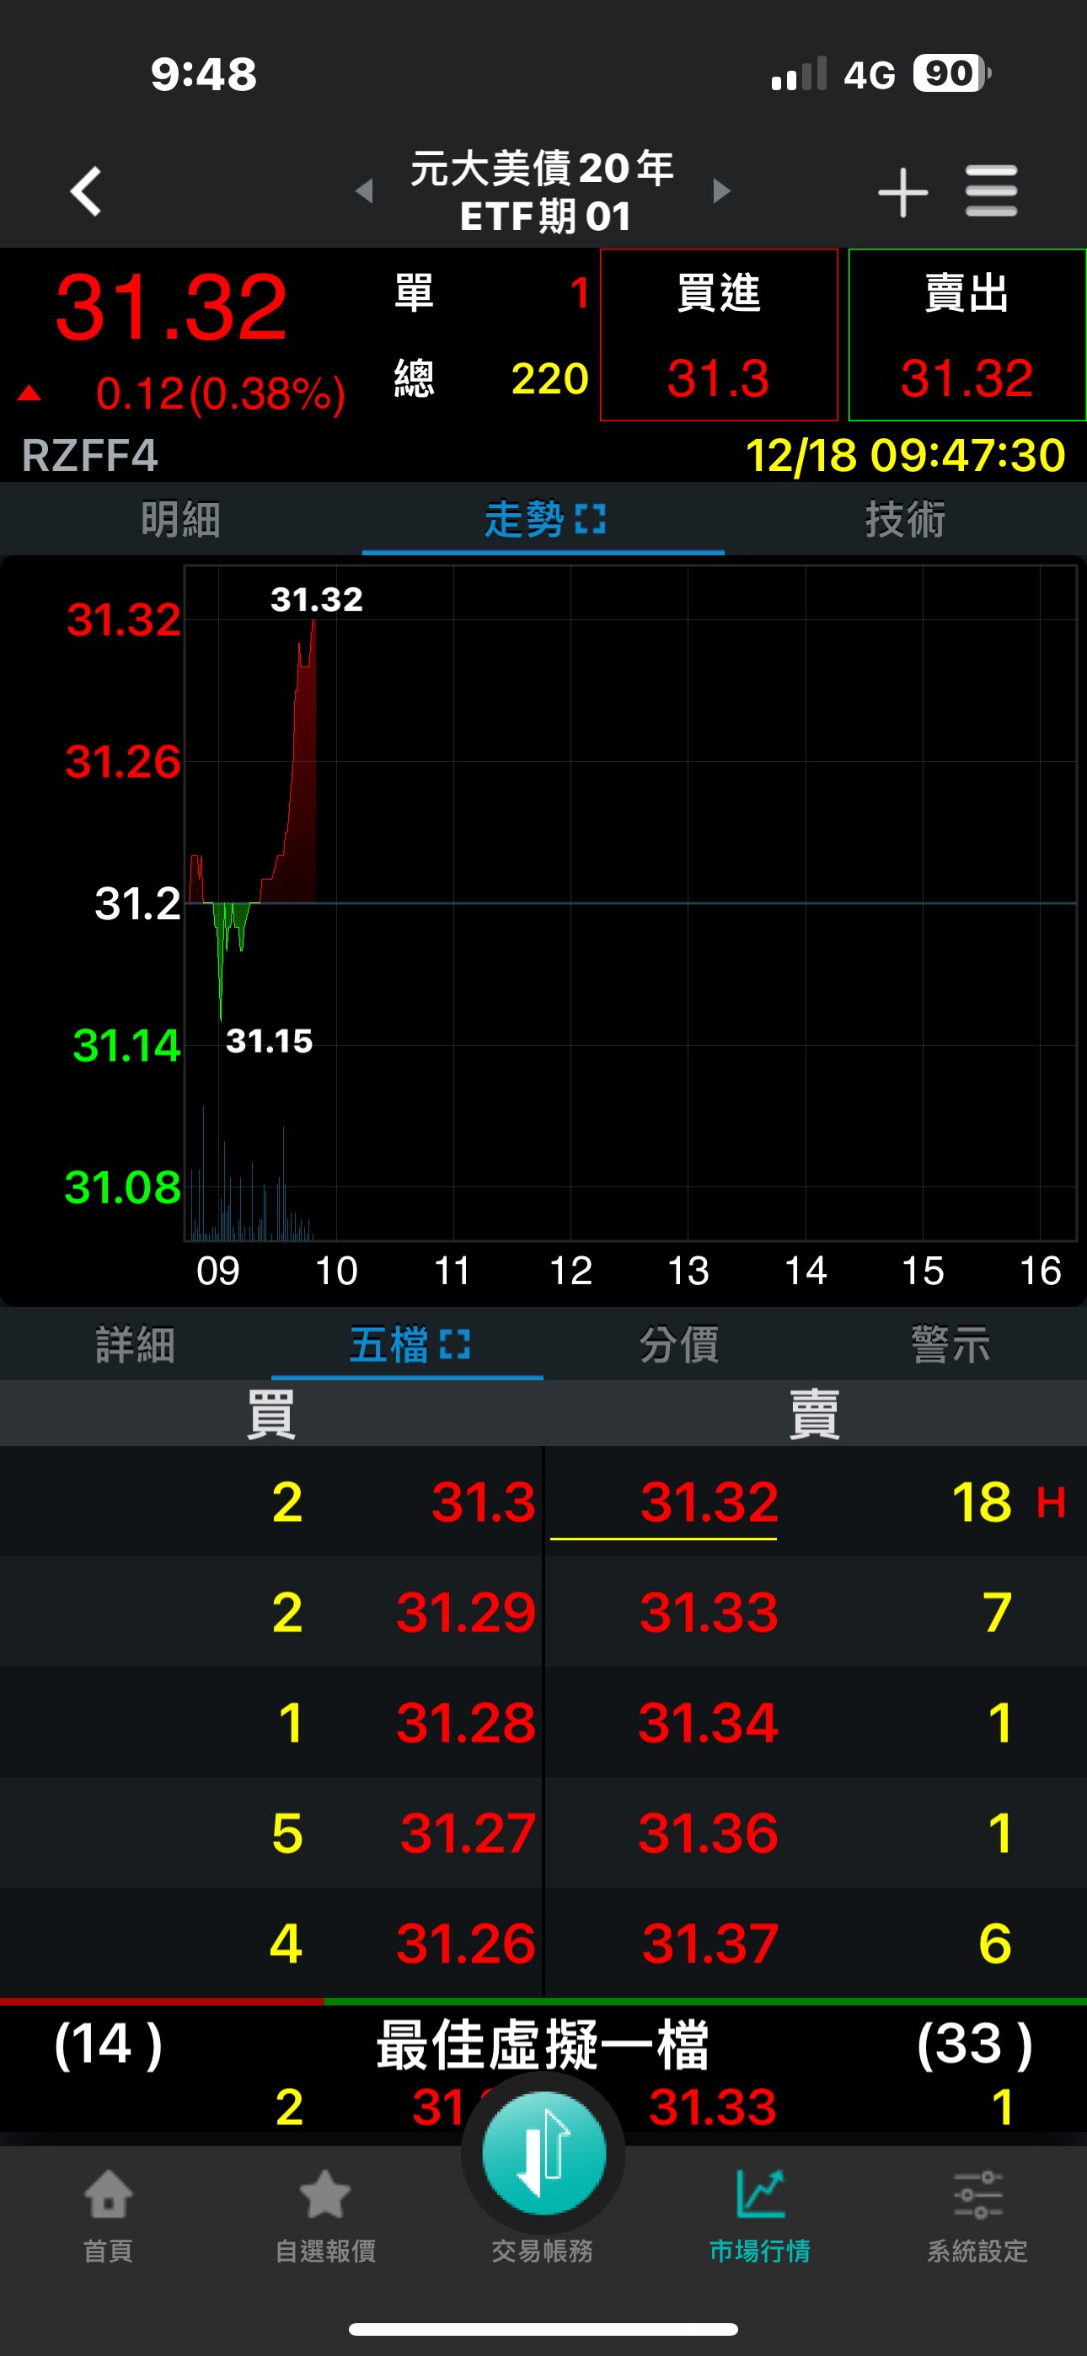This screenshot has width=1087, height=2356.
Task: Select ask price 31.34
Action: click(709, 1723)
